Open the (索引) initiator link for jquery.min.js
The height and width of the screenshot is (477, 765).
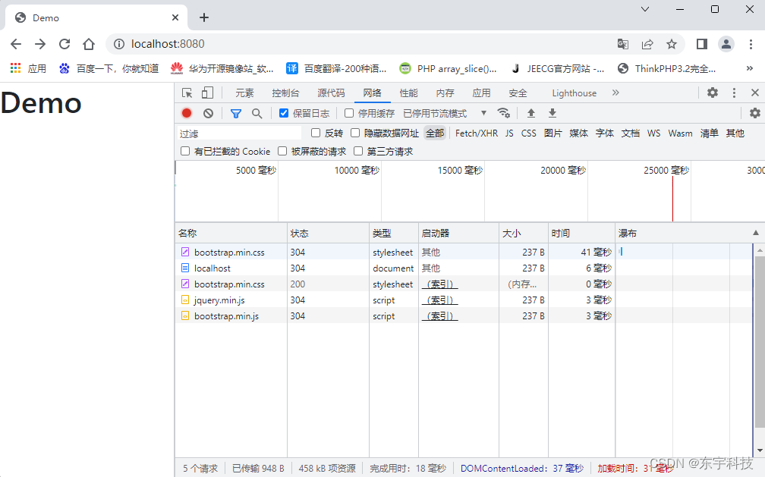(439, 300)
